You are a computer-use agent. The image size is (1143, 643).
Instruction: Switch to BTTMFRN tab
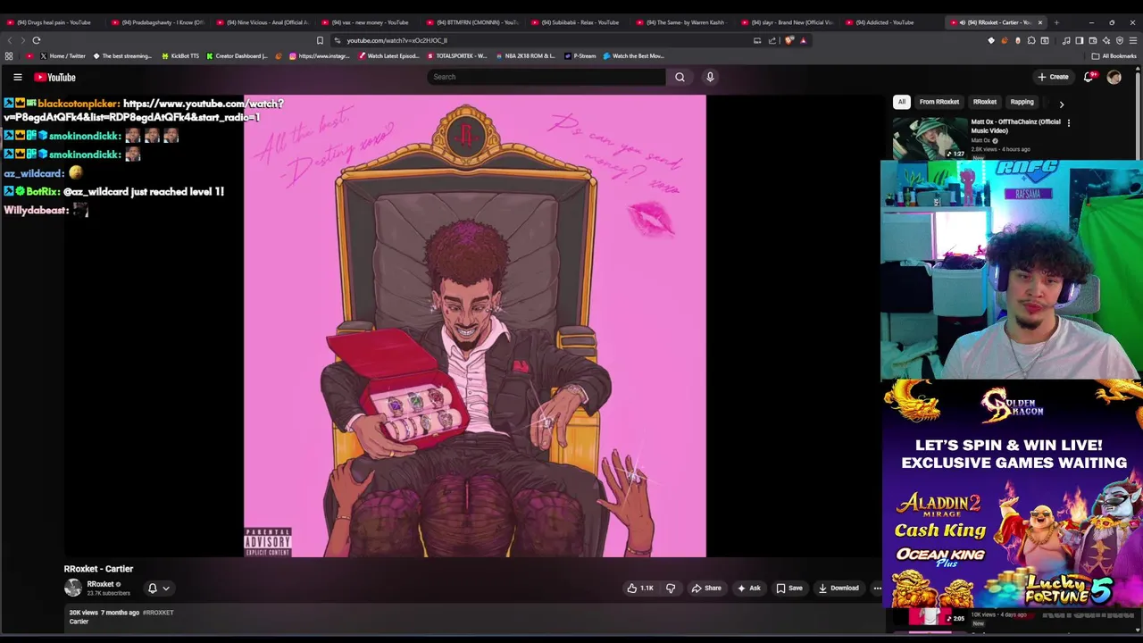(471, 22)
